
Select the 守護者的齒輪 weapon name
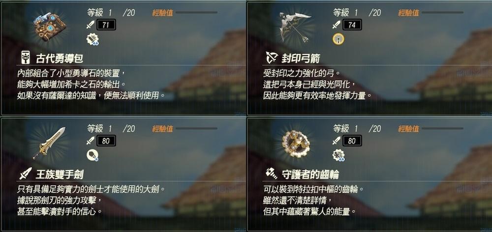click(310, 174)
